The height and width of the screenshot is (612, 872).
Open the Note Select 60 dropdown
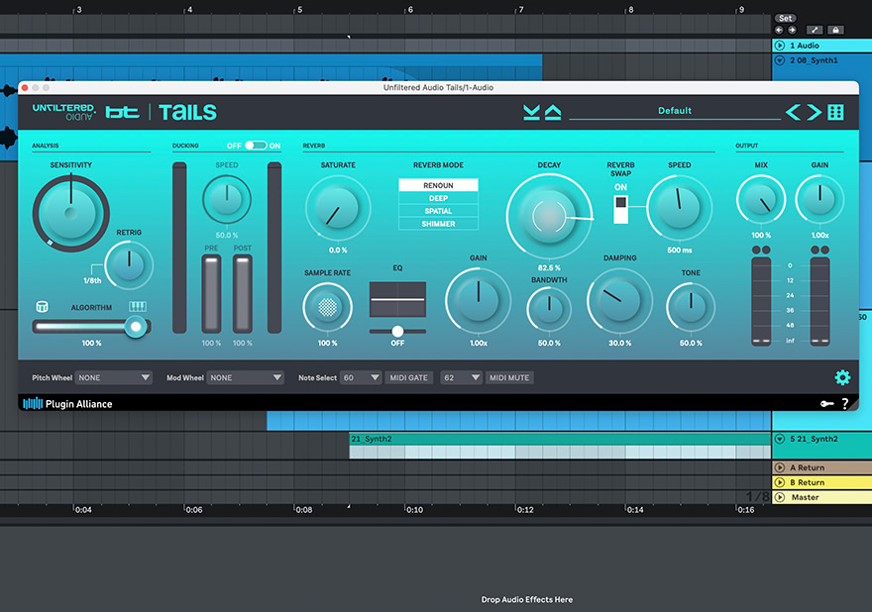tap(361, 377)
